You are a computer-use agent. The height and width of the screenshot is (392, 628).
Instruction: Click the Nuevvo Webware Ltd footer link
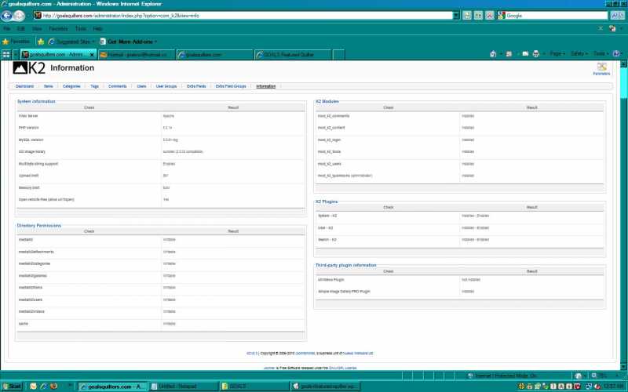(358, 354)
